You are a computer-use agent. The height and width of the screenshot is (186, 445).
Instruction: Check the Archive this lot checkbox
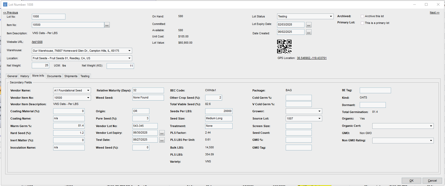[362, 16]
